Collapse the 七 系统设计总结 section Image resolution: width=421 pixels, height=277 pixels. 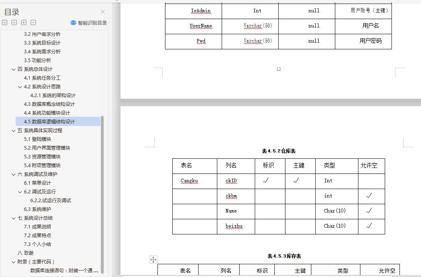click(14, 218)
